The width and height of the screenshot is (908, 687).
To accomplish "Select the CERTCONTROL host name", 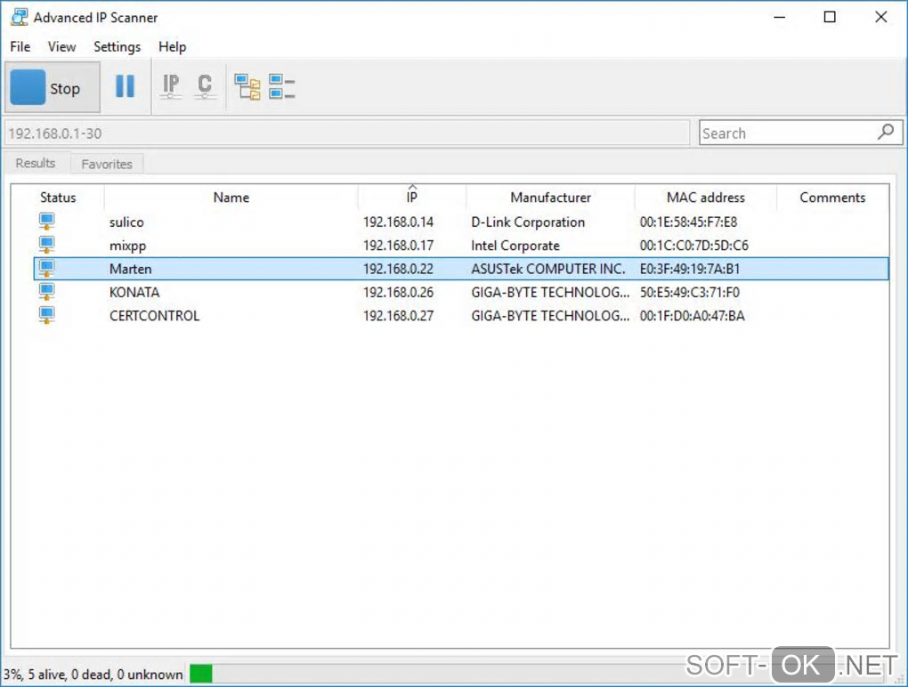I will [154, 316].
